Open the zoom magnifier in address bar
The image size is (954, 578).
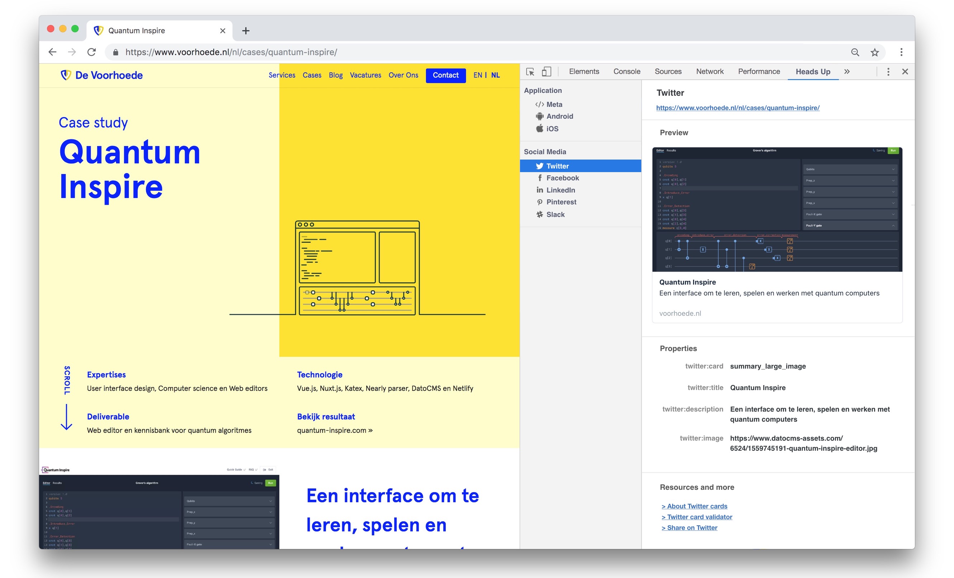855,52
